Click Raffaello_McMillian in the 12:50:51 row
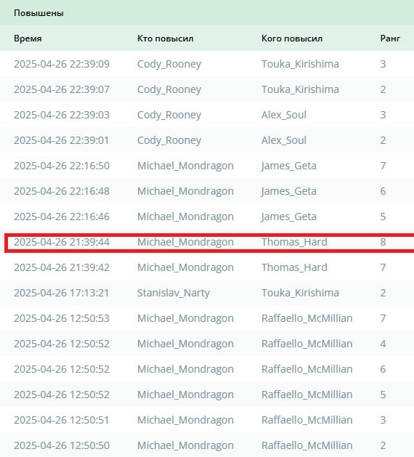Image resolution: width=414 pixels, height=457 pixels. (307, 420)
